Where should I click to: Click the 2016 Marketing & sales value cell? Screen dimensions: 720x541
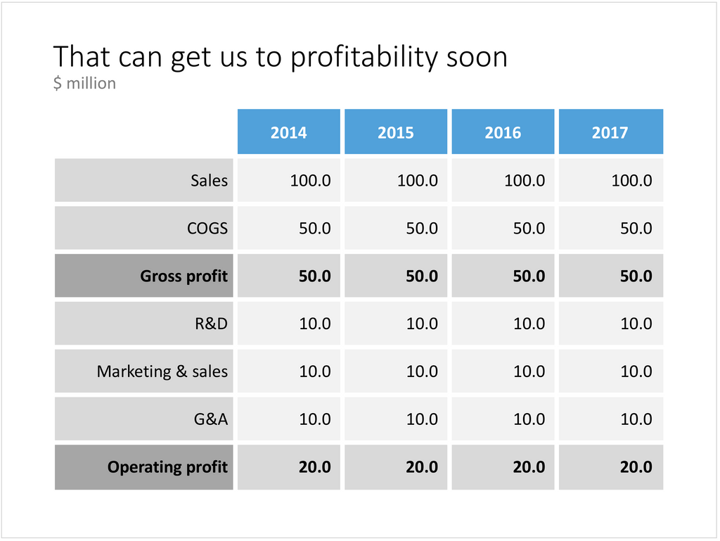[503, 371]
